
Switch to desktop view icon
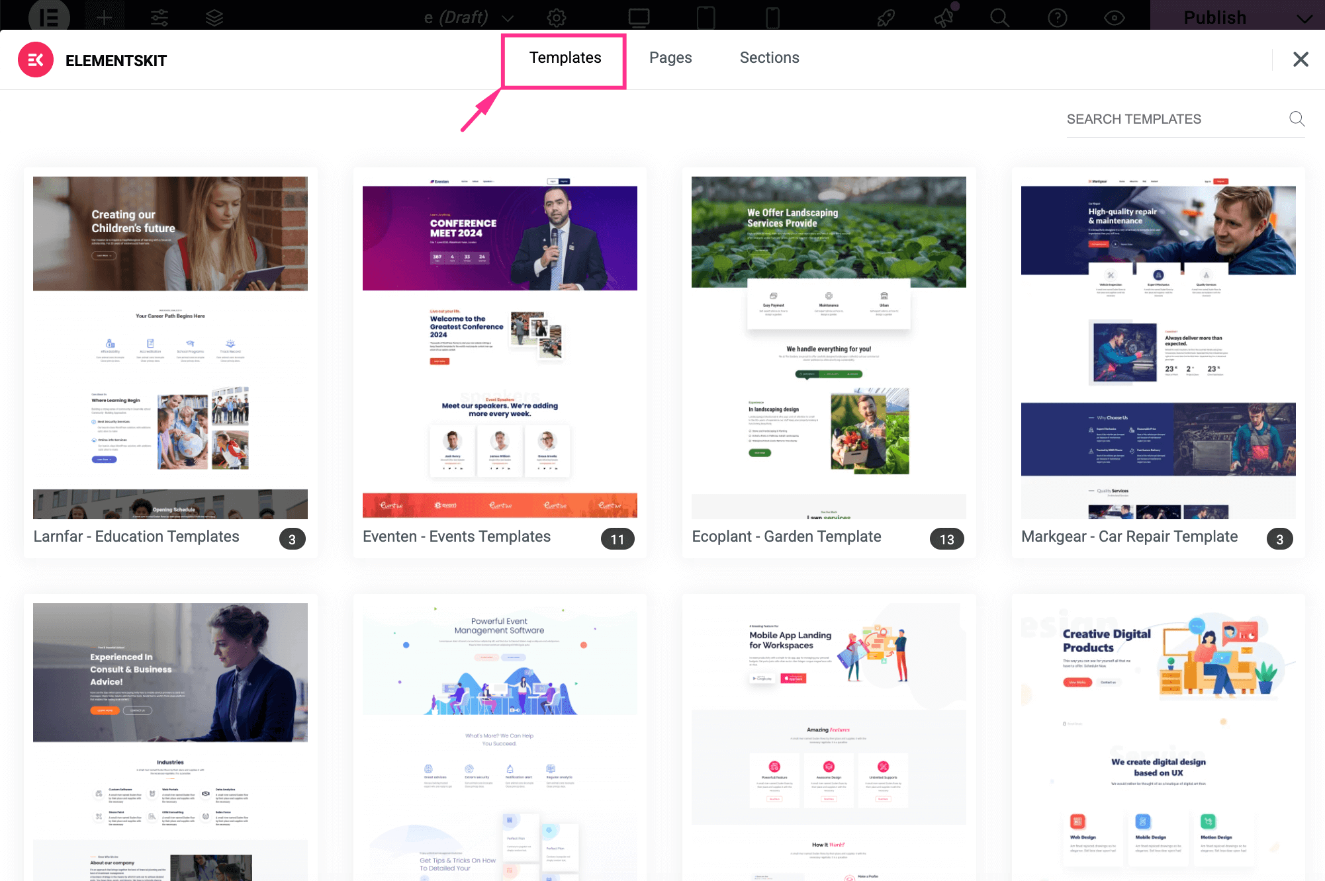coord(639,17)
